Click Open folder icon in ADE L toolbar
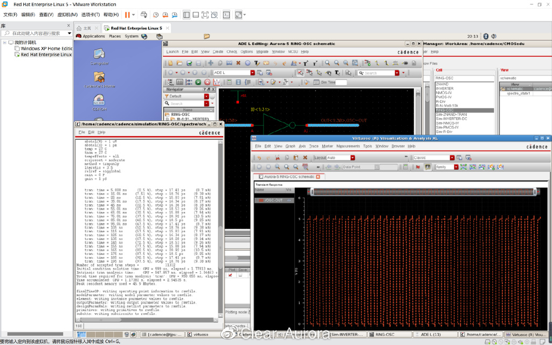Image resolution: width=552 pixels, height=345 pixels. 180,63
